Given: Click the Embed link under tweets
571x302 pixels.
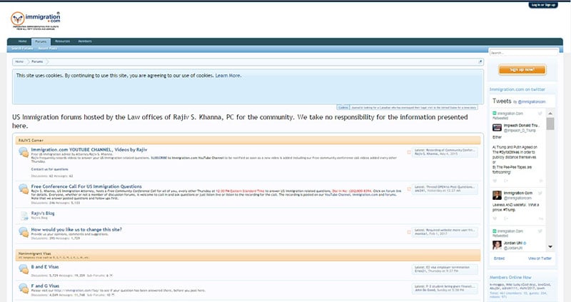Looking at the screenshot, I should point(499,258).
